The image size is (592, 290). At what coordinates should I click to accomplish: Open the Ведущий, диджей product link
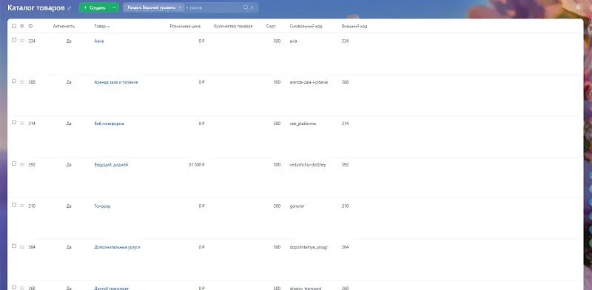pyautogui.click(x=111, y=165)
